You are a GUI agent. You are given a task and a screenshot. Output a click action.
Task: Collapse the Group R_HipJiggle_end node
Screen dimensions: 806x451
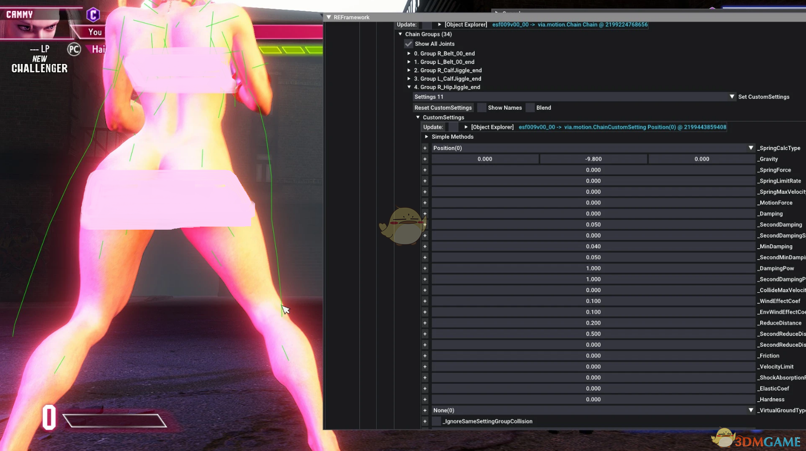409,87
